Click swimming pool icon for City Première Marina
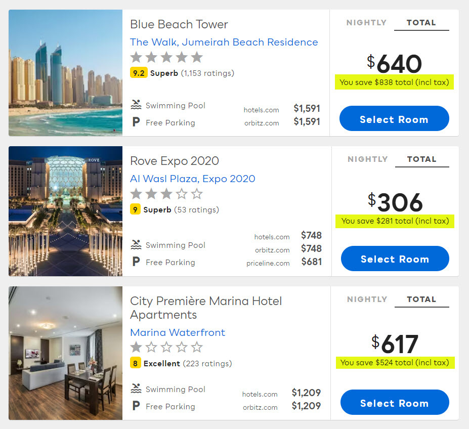The height and width of the screenshot is (429, 469). tap(136, 389)
